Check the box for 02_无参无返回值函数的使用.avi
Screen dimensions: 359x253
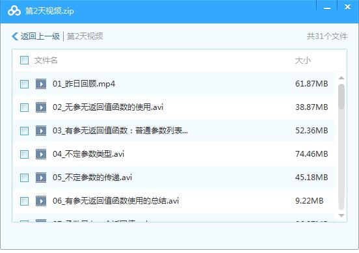pos(24,107)
